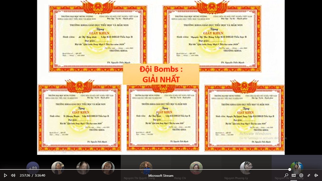322x181 pixels.
Task: Click the +89 participants overflow avatar
Action: pyautogui.click(x=33, y=168)
